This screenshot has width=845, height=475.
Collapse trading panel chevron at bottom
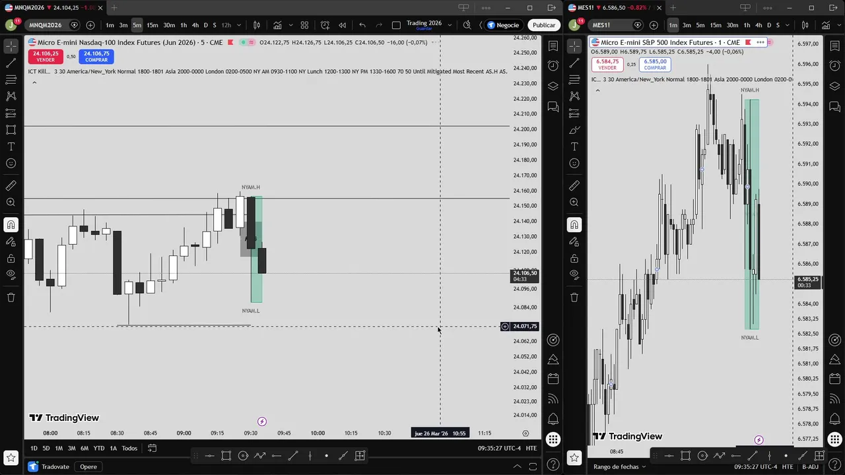[516, 467]
